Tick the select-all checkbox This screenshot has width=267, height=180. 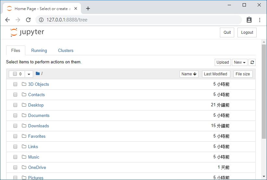(x=15, y=74)
